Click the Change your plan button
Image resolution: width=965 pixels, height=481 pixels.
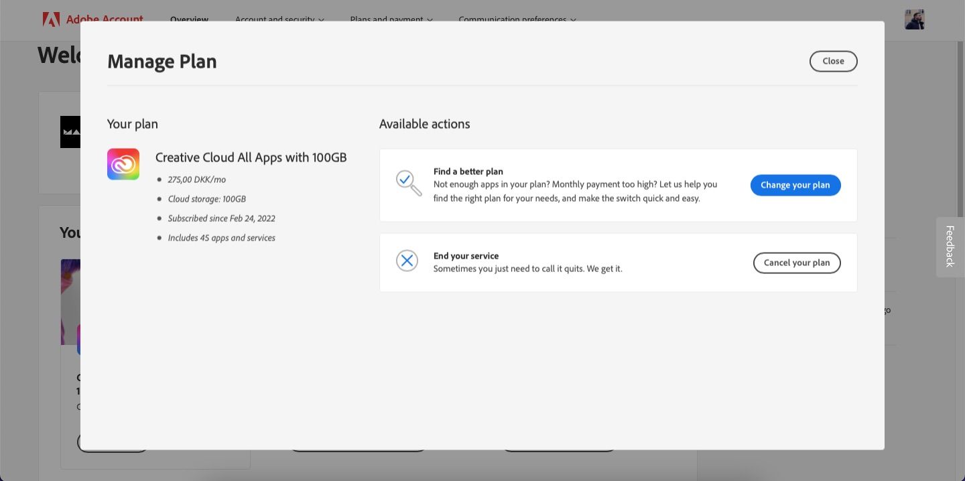coord(795,185)
